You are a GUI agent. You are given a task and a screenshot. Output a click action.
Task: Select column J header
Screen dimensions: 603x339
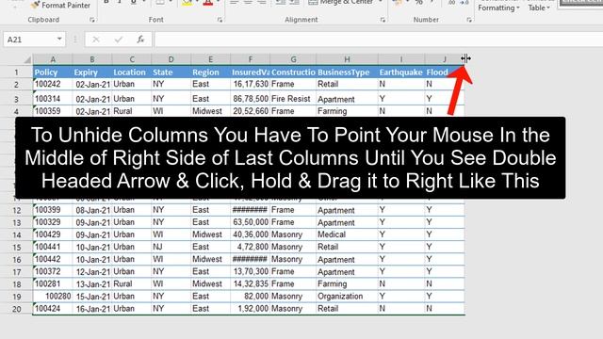point(445,59)
